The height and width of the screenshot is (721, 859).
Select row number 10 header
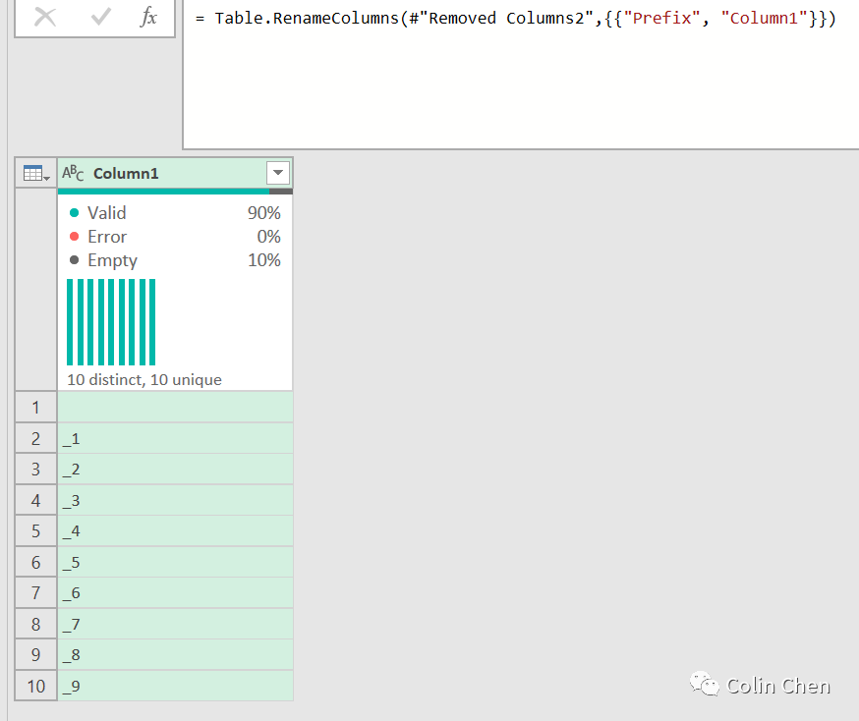click(36, 687)
